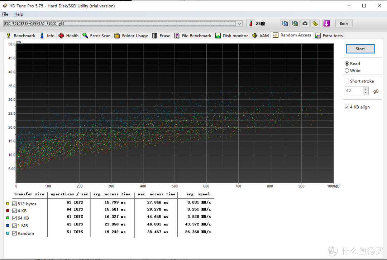387x260 pixels.
Task: Click the green 64 KB color swatch
Action: tap(8, 218)
